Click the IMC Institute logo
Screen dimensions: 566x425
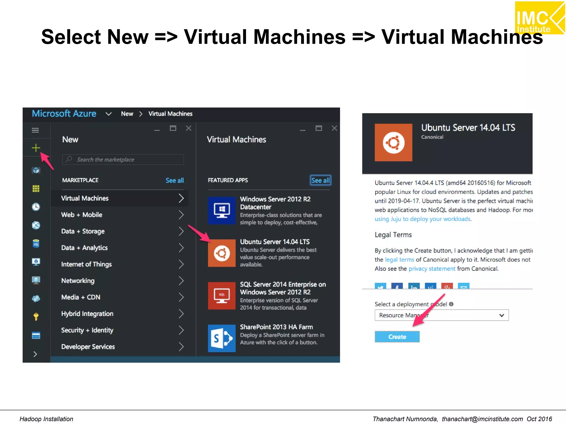[x=540, y=18]
